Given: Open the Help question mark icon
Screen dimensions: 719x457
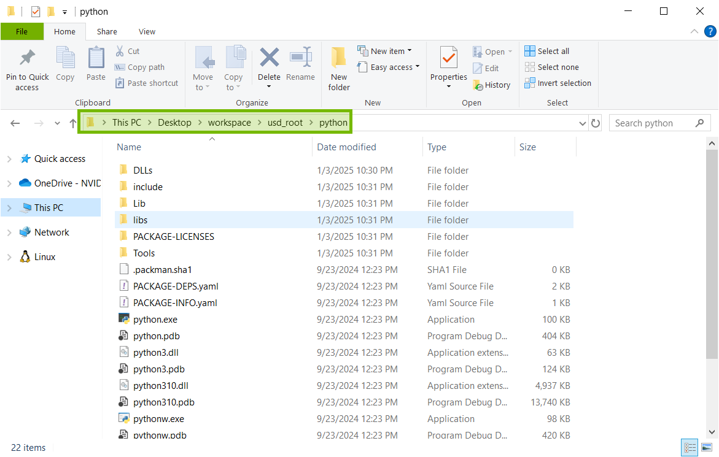Looking at the screenshot, I should (710, 31).
